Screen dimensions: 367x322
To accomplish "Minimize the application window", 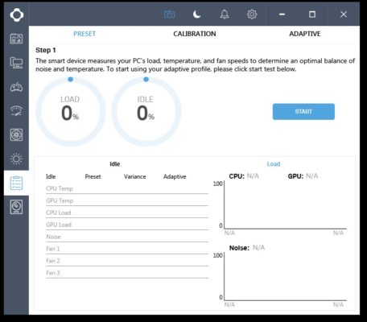I will pos(282,14).
